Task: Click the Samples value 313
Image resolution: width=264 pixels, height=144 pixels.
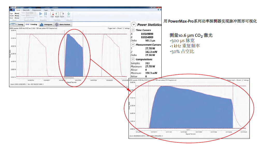Action: [147, 63]
